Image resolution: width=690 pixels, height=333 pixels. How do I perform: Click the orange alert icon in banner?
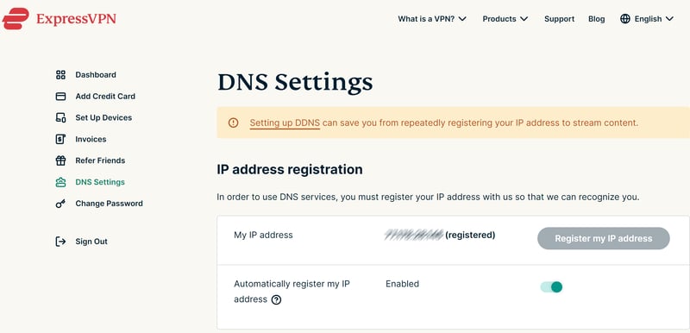[x=233, y=123]
